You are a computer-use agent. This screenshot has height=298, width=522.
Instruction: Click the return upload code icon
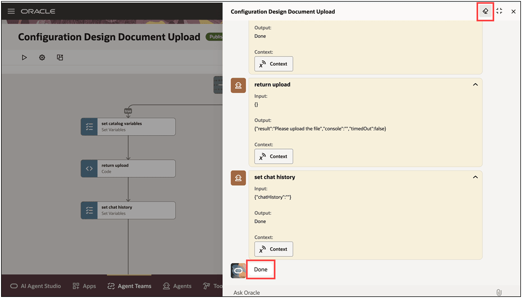click(89, 169)
